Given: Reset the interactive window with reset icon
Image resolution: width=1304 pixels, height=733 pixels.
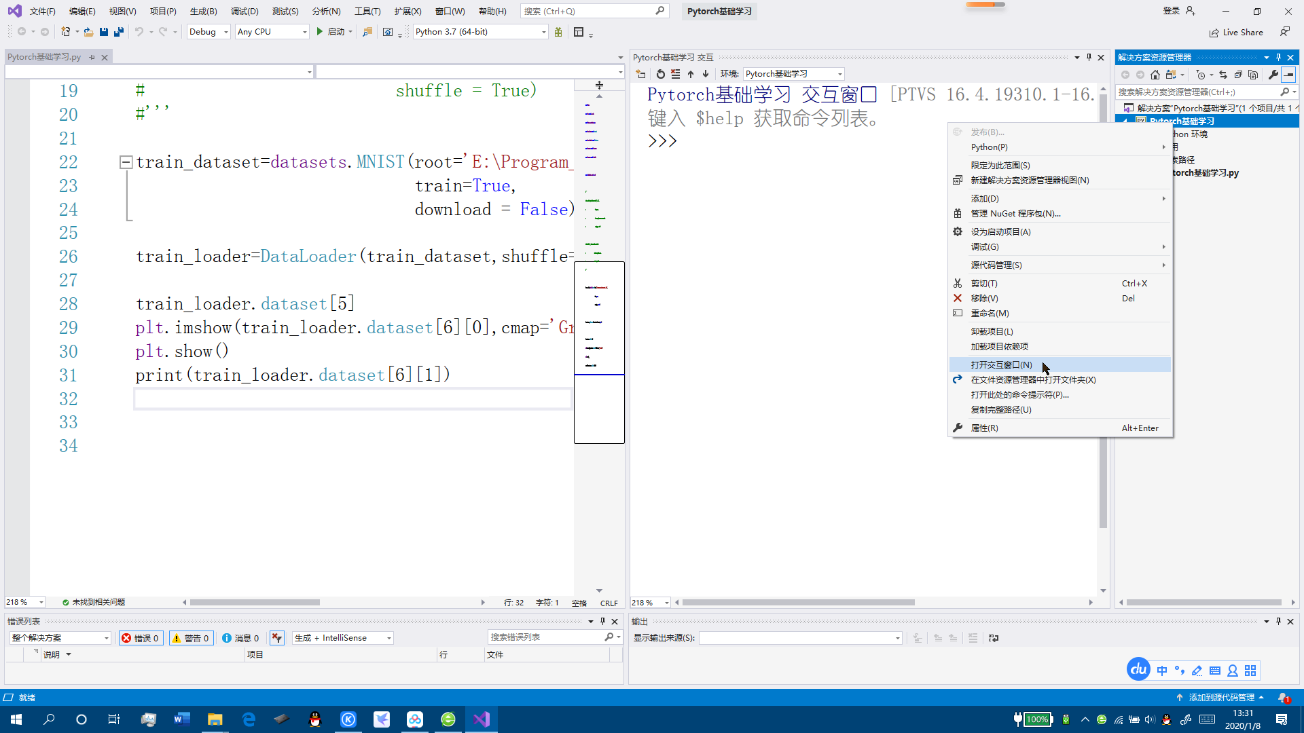Looking at the screenshot, I should (x=660, y=74).
